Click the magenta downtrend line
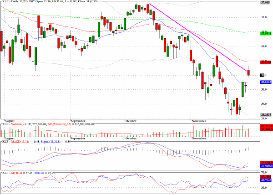This screenshot has height=195, width=273. click(x=198, y=37)
